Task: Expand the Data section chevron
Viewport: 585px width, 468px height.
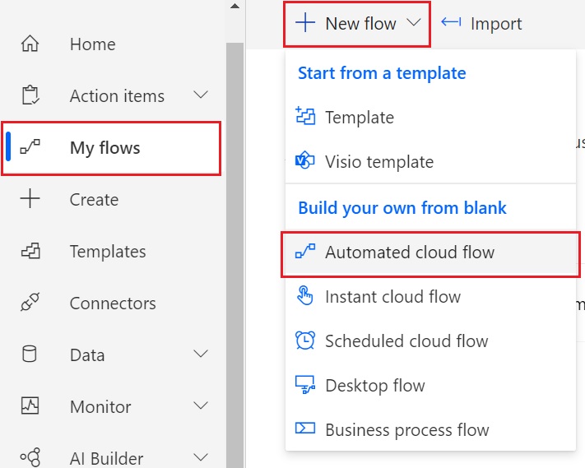Action: tap(201, 354)
